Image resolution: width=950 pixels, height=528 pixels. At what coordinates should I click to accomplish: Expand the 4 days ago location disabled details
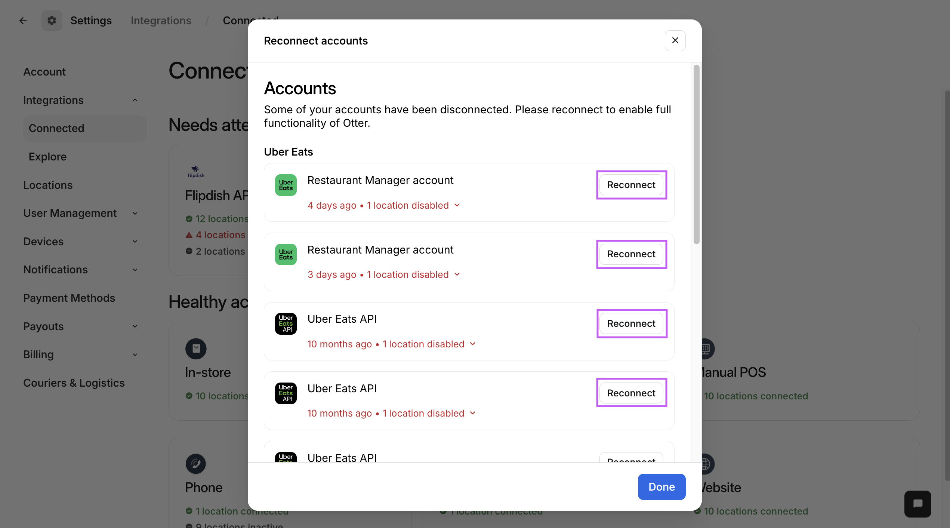[x=457, y=205]
